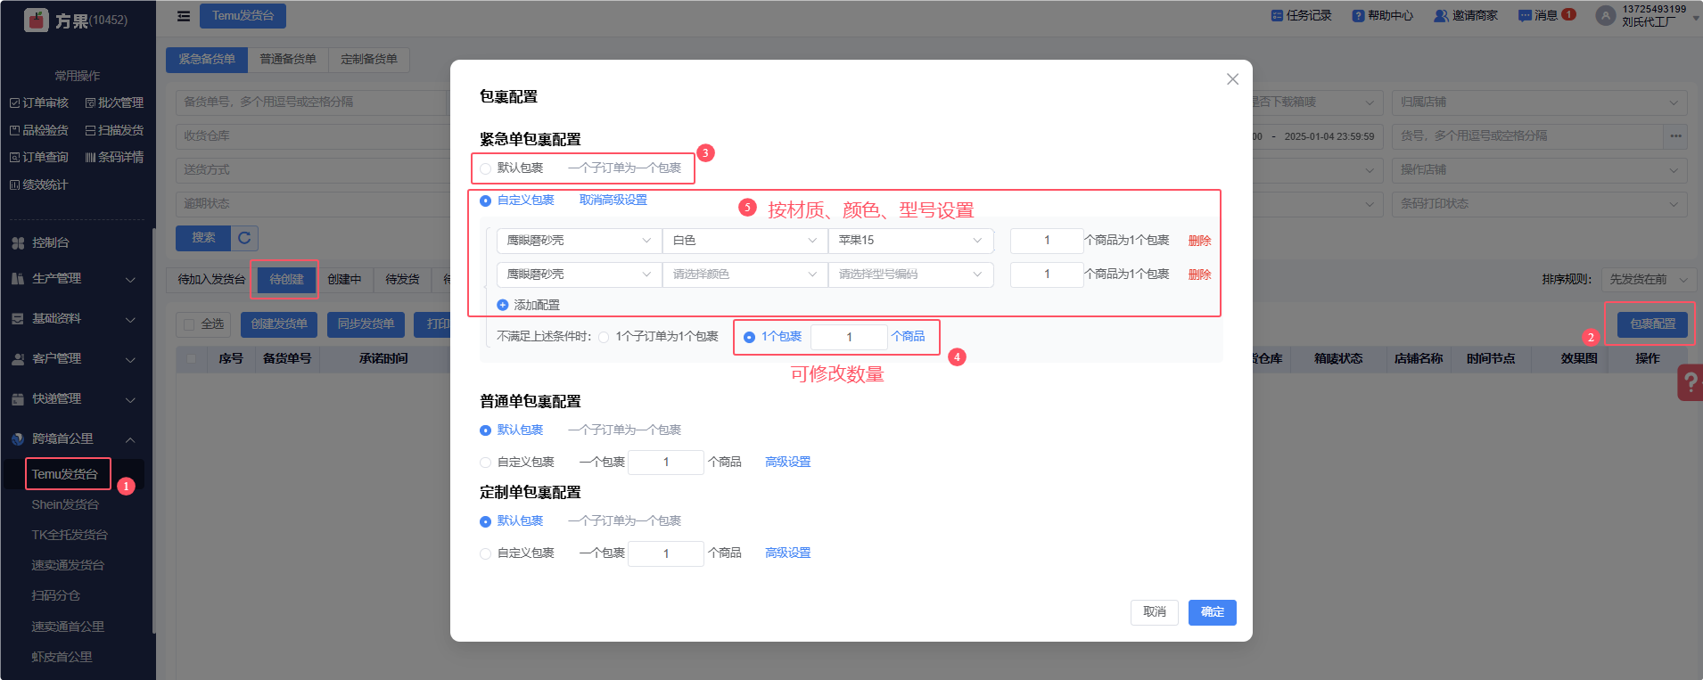Open the 苹果15 model dropdown
1703x680 pixels.
click(909, 241)
